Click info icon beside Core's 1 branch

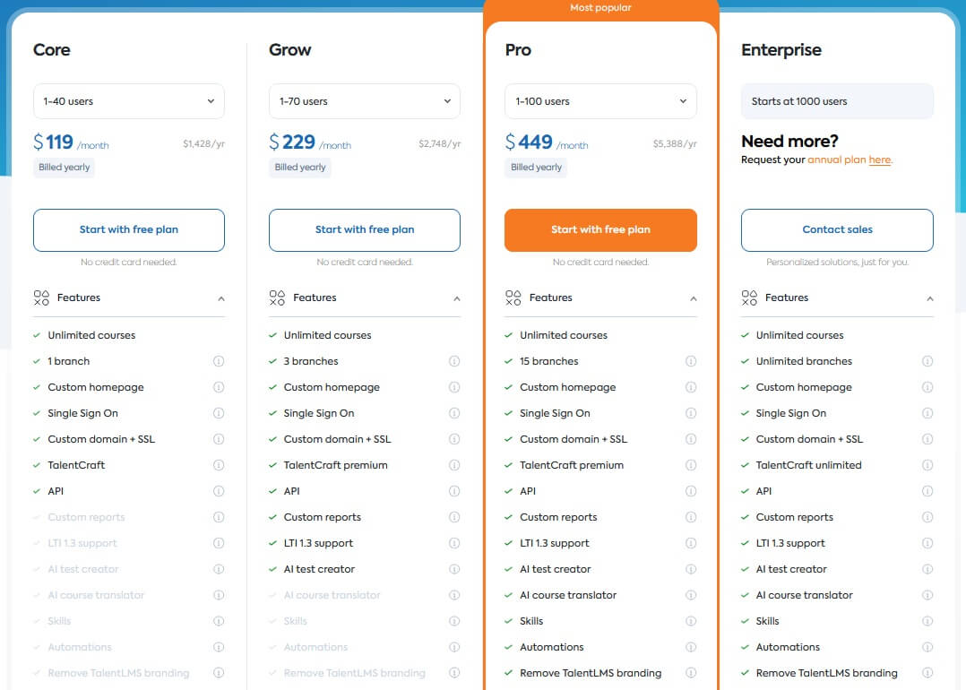219,361
